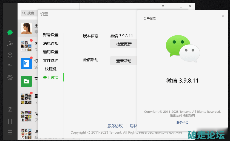The width and height of the screenshot is (230, 141).
Task: Click the phone icon in sidebar
Action: point(10,121)
